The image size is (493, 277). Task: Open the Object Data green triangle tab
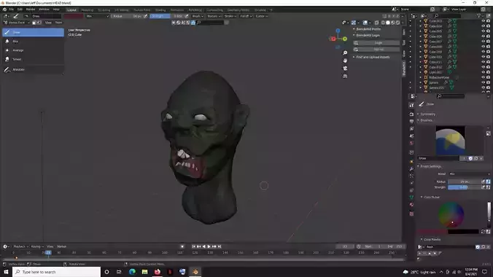coord(411,198)
